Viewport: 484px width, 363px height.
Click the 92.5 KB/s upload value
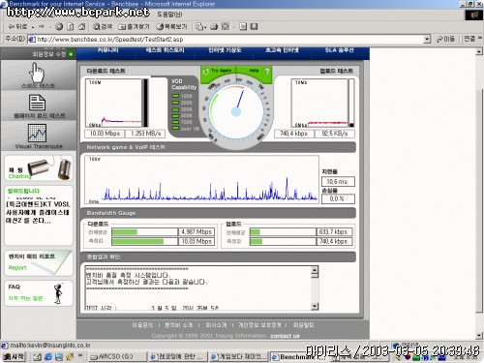(x=335, y=134)
